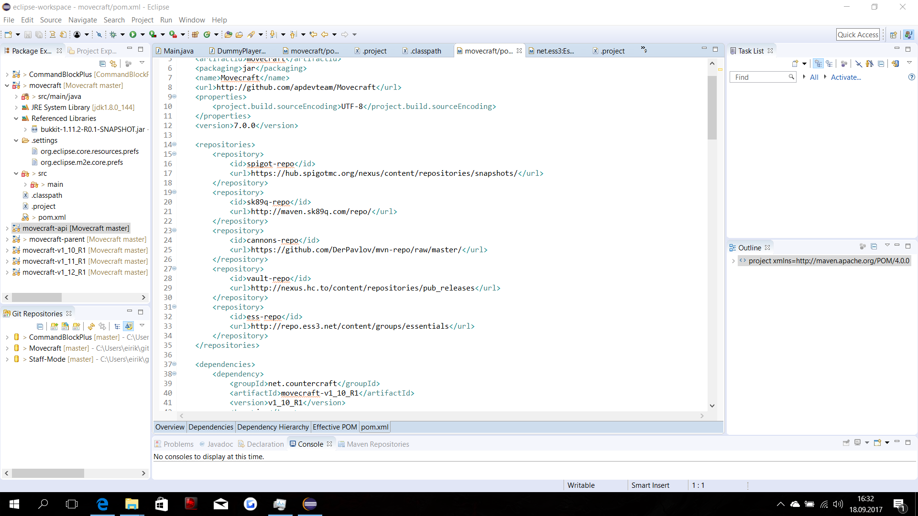Click the editor vertical scrollbar thumb
Viewport: 918px width, 516px height.
coord(712,107)
